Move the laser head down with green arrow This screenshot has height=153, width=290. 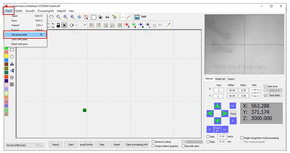pos(217,121)
